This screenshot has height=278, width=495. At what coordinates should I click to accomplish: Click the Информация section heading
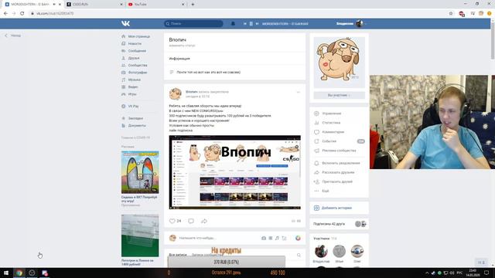[179, 59]
